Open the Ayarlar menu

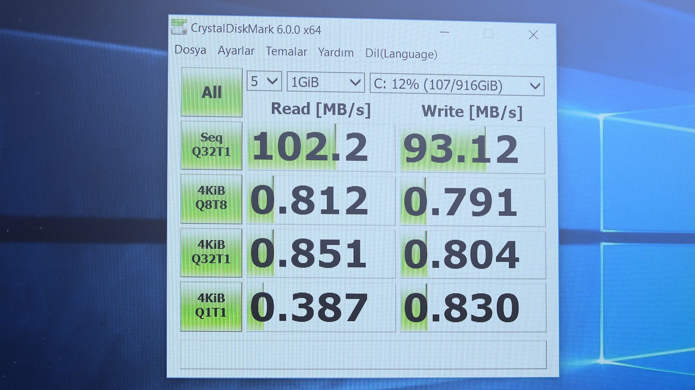tap(236, 51)
